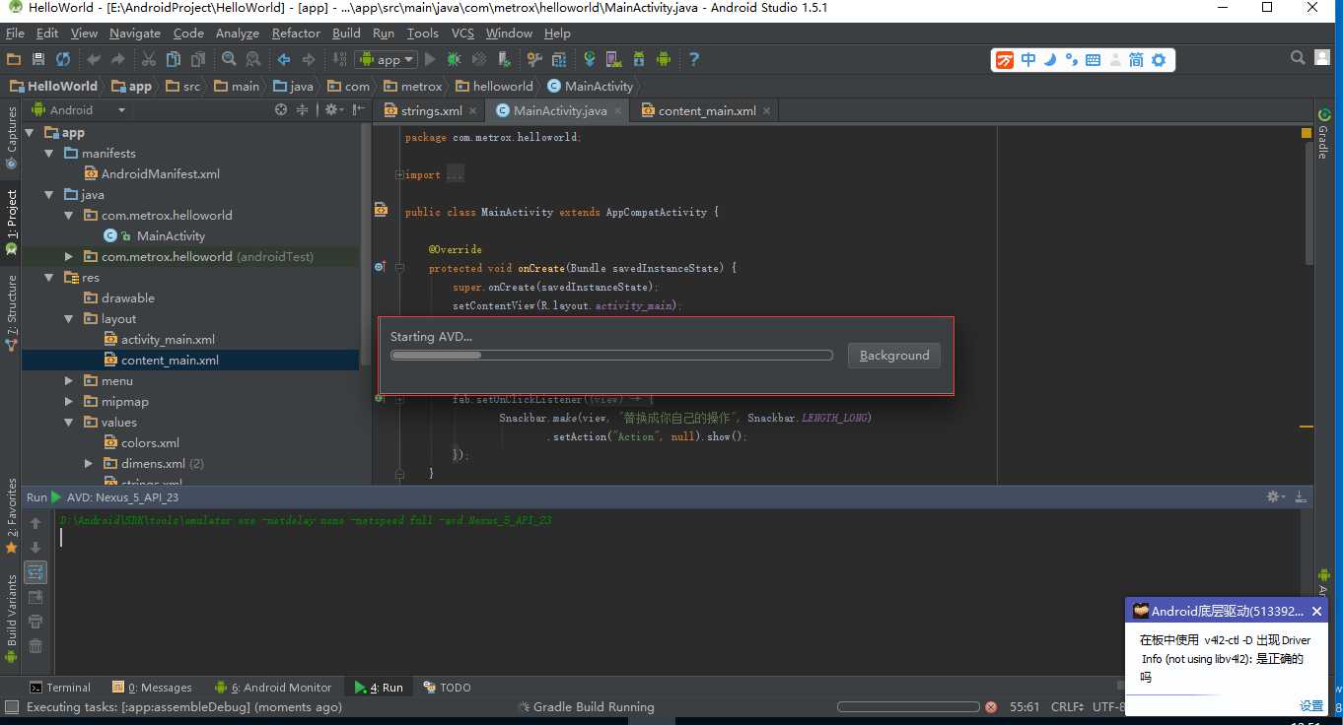Click the Synchronize toolbar icon
Viewport: 1343px width, 725px height.
pyautogui.click(x=63, y=59)
